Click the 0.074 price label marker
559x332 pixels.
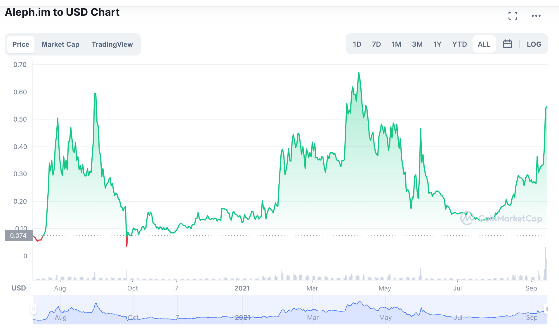pyautogui.click(x=18, y=236)
